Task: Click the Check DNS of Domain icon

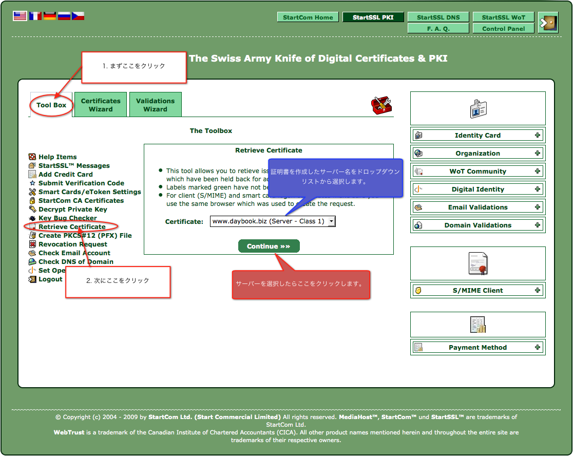Action: [x=32, y=261]
